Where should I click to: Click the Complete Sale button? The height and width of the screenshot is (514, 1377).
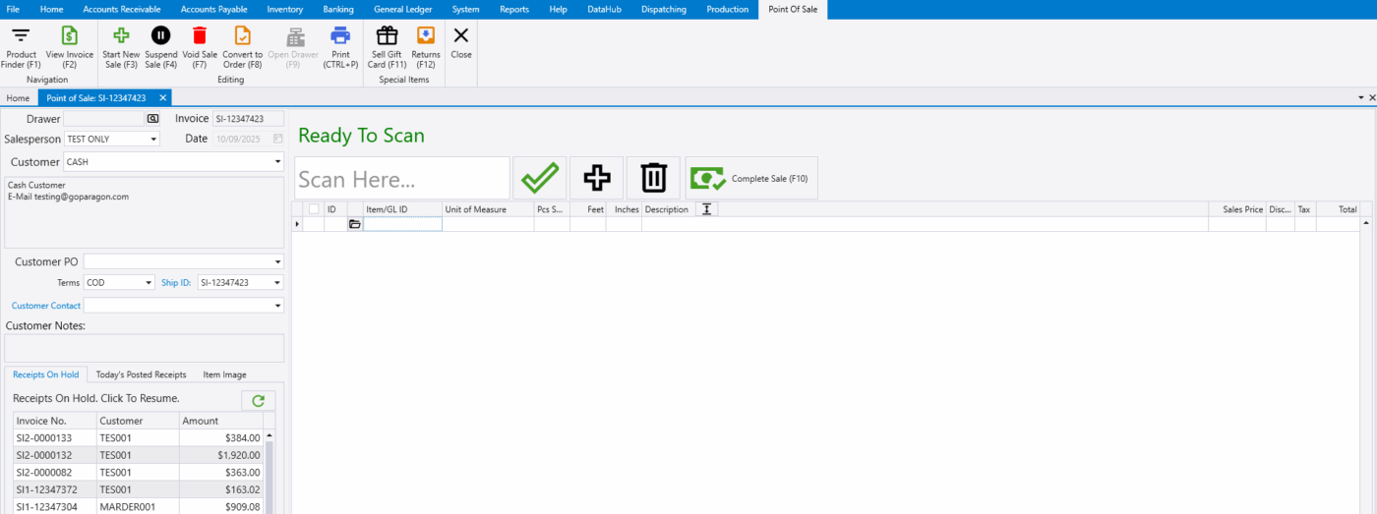coord(751,178)
